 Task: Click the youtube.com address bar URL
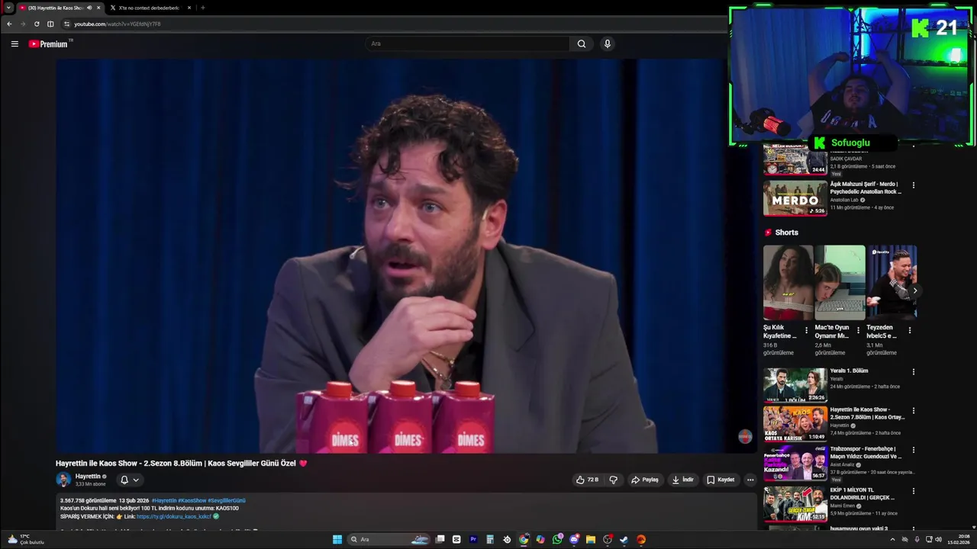click(118, 24)
